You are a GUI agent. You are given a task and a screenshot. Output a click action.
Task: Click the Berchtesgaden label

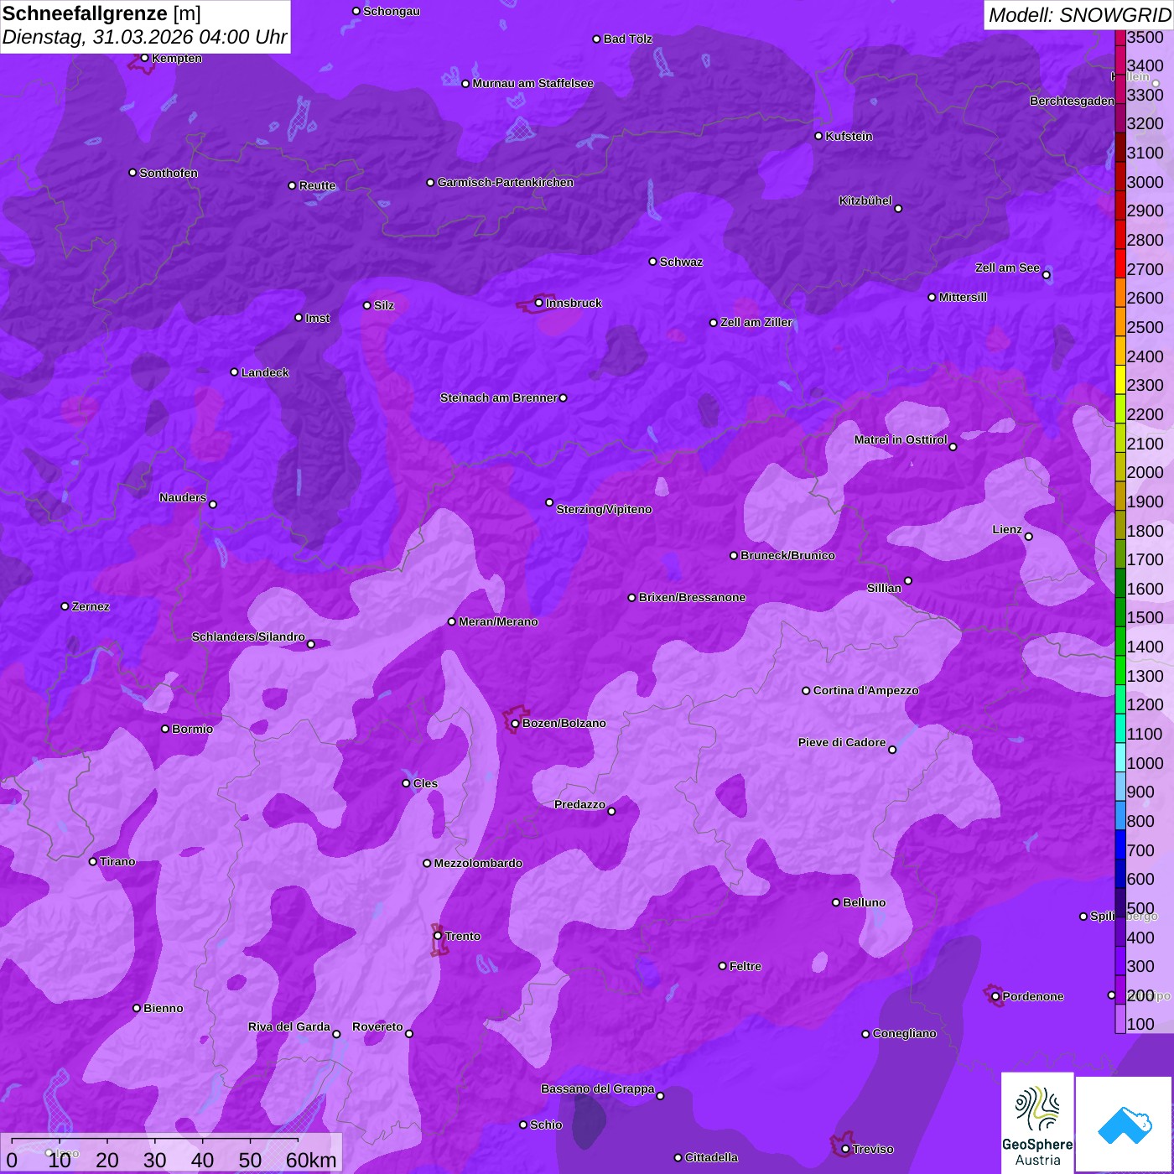click(x=1072, y=101)
